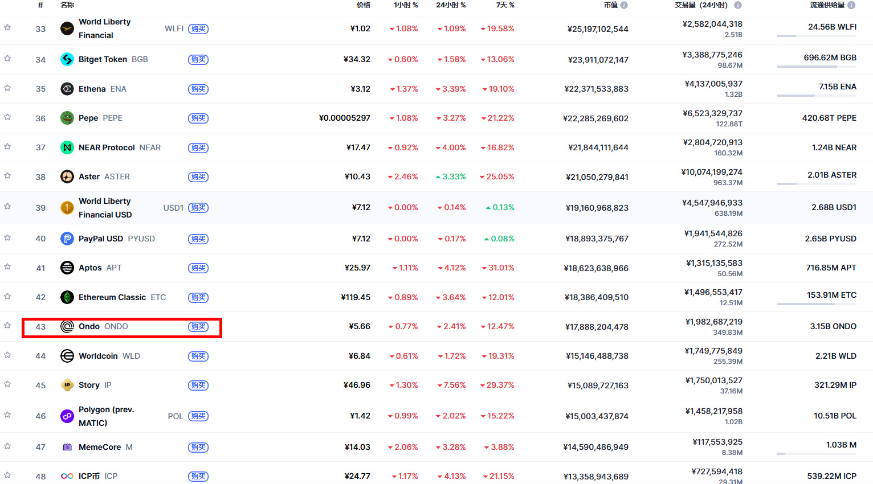
Task: Toggle the favorite star for Aptos
Action: [7, 267]
